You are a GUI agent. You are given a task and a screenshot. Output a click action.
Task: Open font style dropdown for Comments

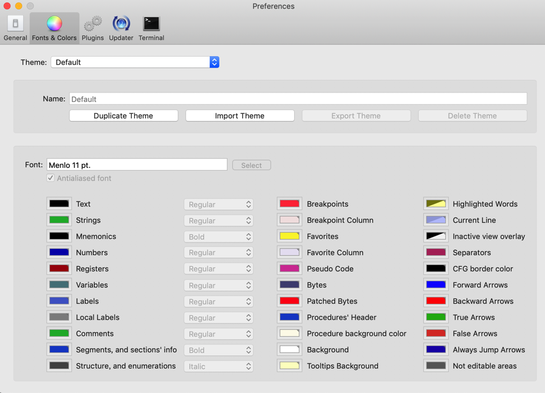point(218,334)
